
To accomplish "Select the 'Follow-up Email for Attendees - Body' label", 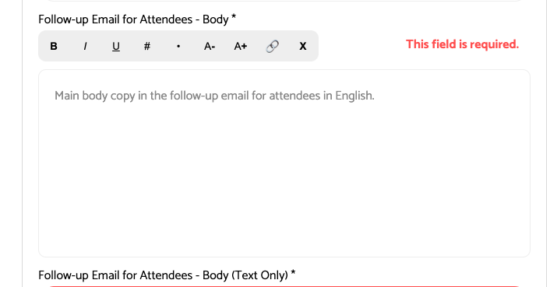I will point(137,19).
